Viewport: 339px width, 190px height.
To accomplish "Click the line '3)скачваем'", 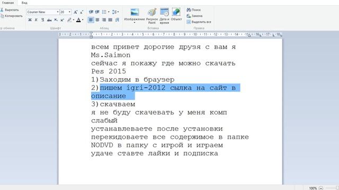I will point(113,104).
